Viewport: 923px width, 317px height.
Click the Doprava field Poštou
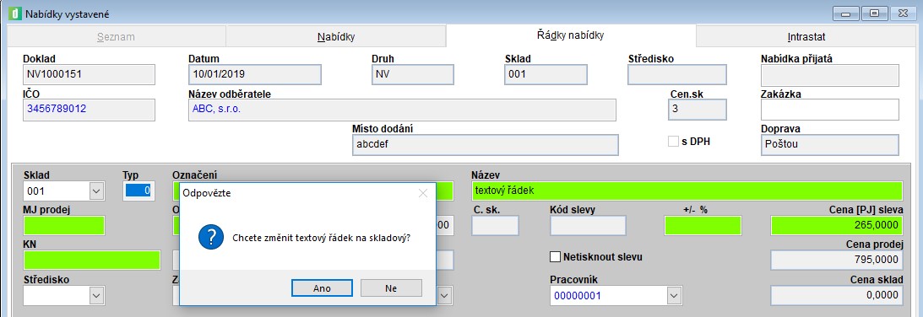point(830,145)
